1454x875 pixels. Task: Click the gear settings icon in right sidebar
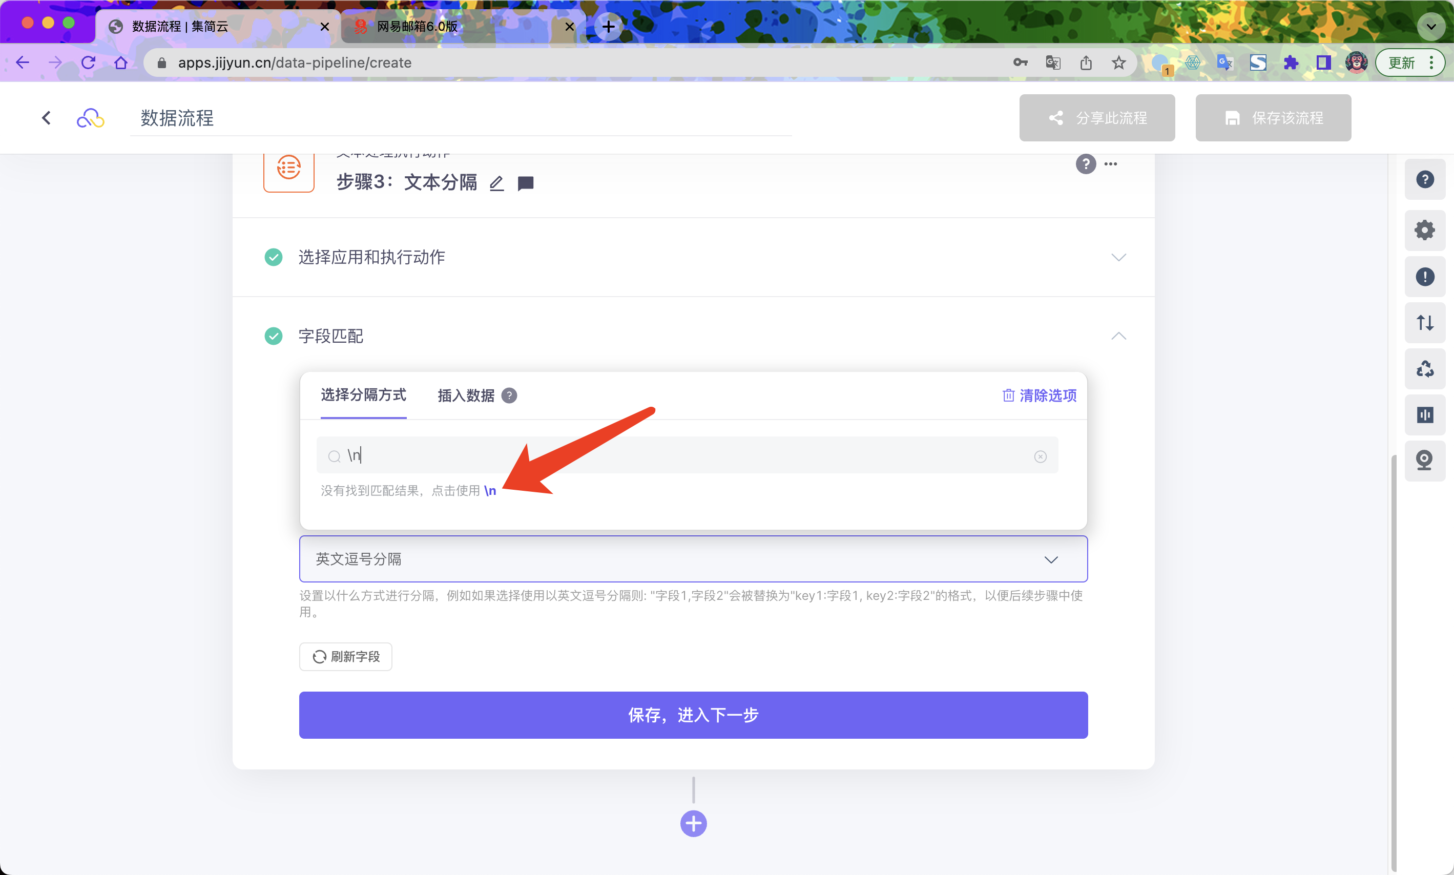[x=1424, y=230]
